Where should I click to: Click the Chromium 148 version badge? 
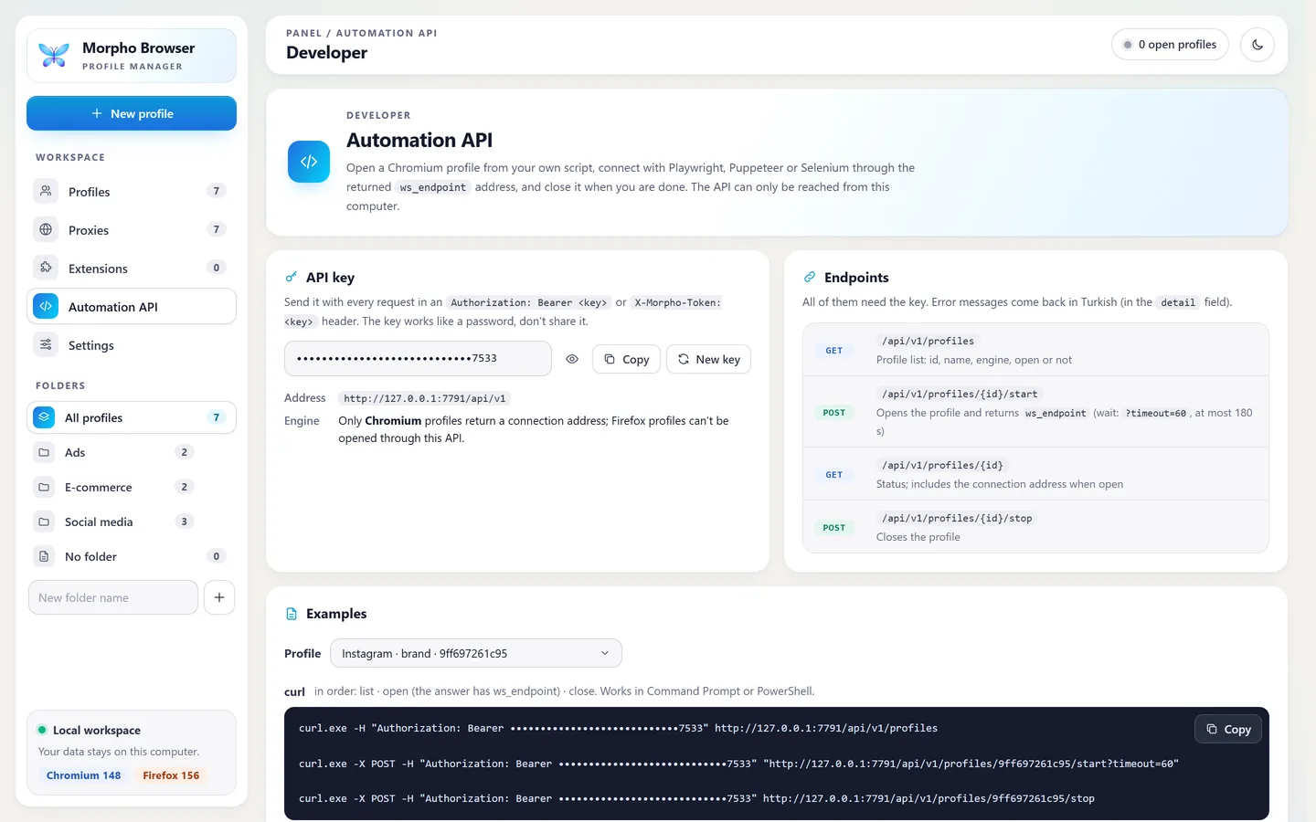pos(84,775)
